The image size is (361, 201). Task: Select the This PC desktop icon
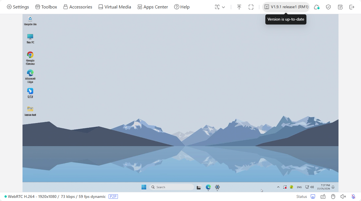pos(30,39)
